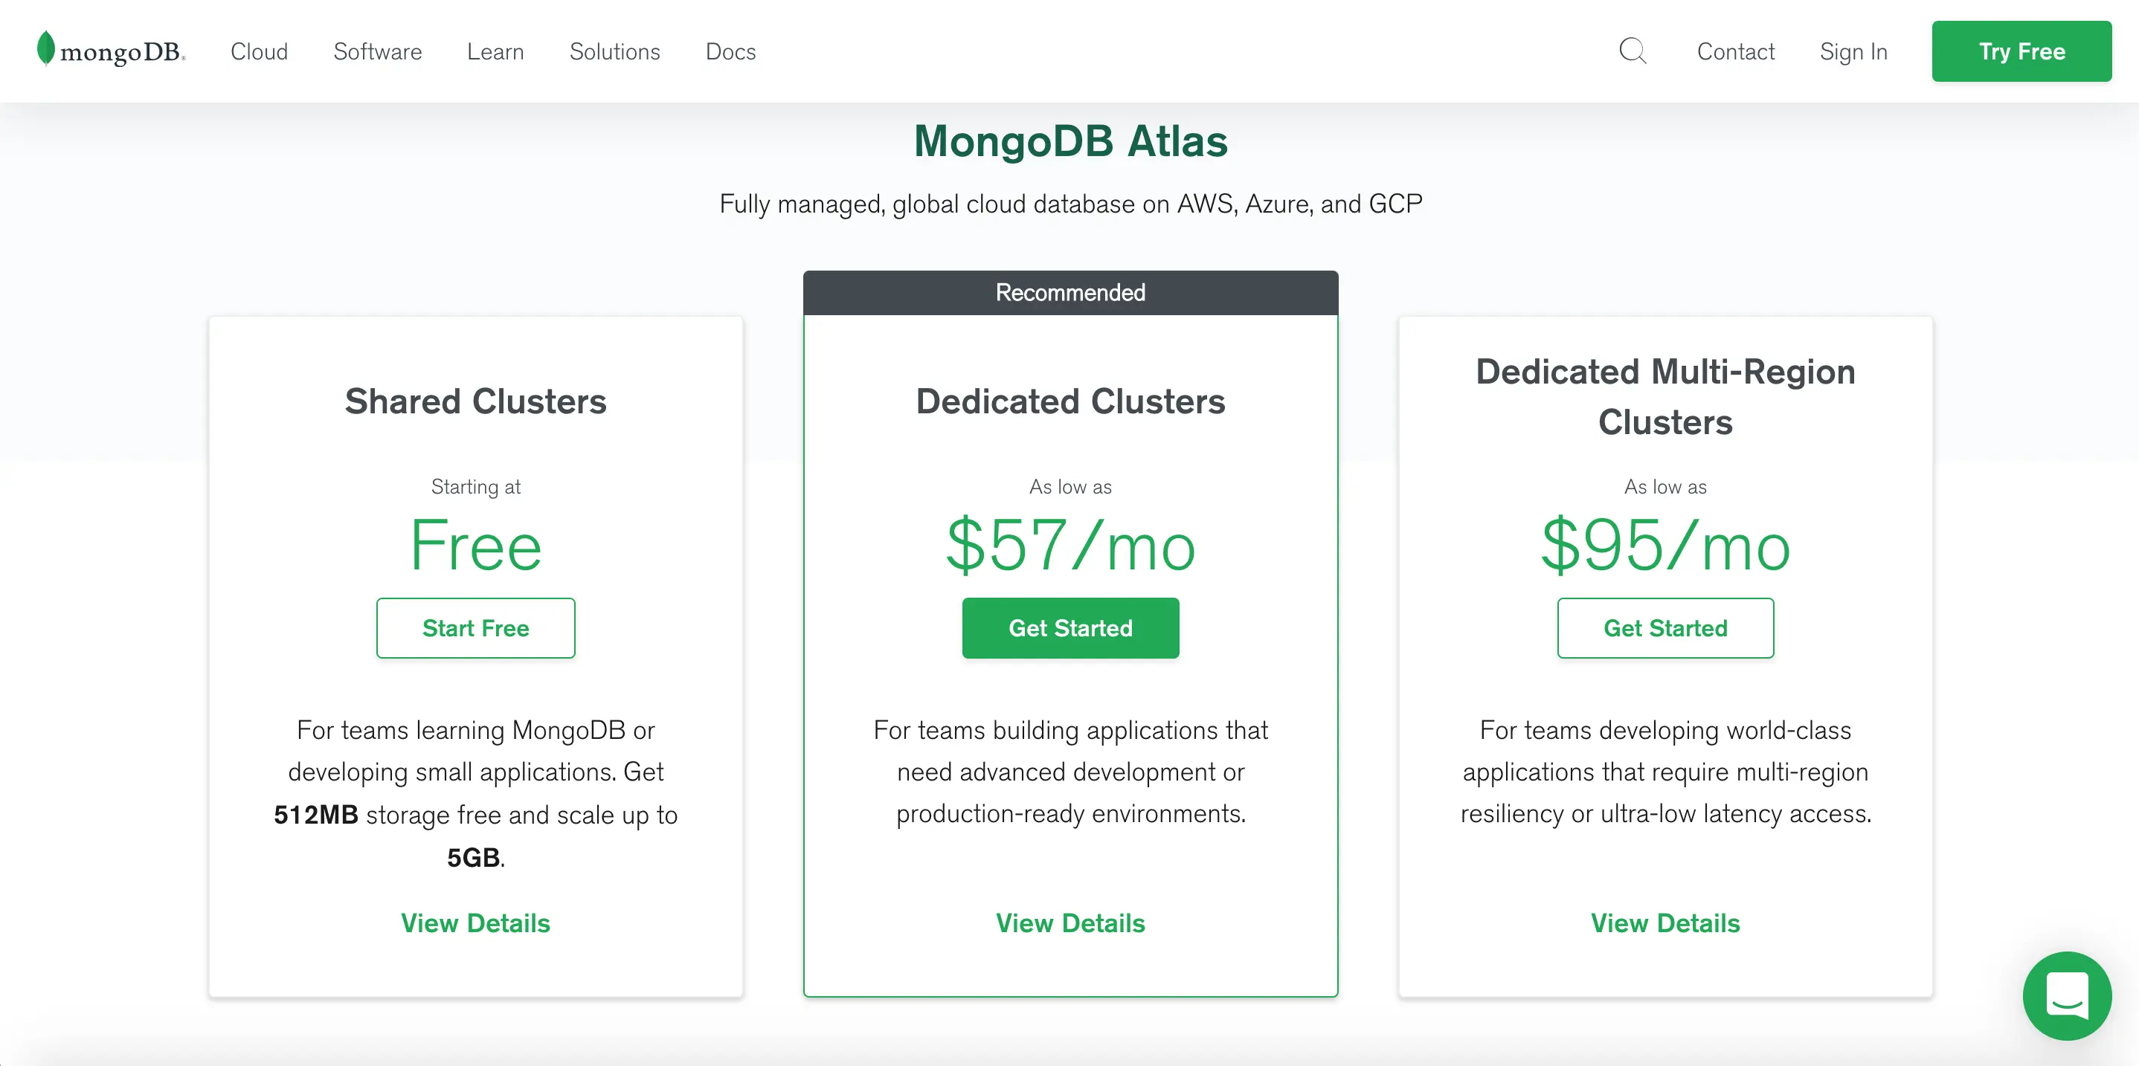View Details of Dedicated Clusters

(x=1070, y=923)
